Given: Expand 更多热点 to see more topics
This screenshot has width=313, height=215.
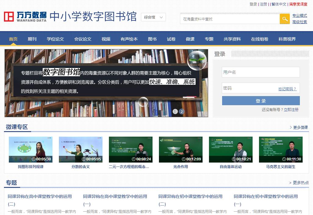Looking at the screenshot, I should [299, 183].
